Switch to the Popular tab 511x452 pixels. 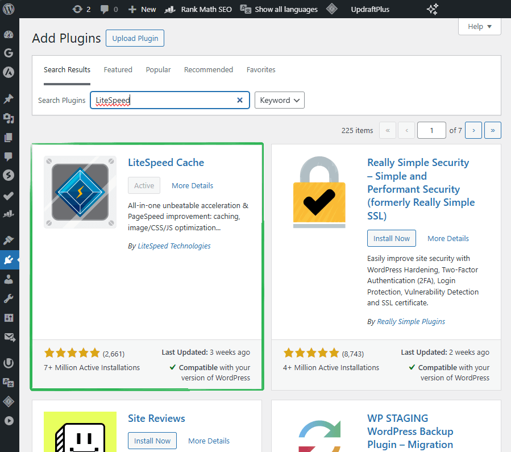(x=158, y=70)
